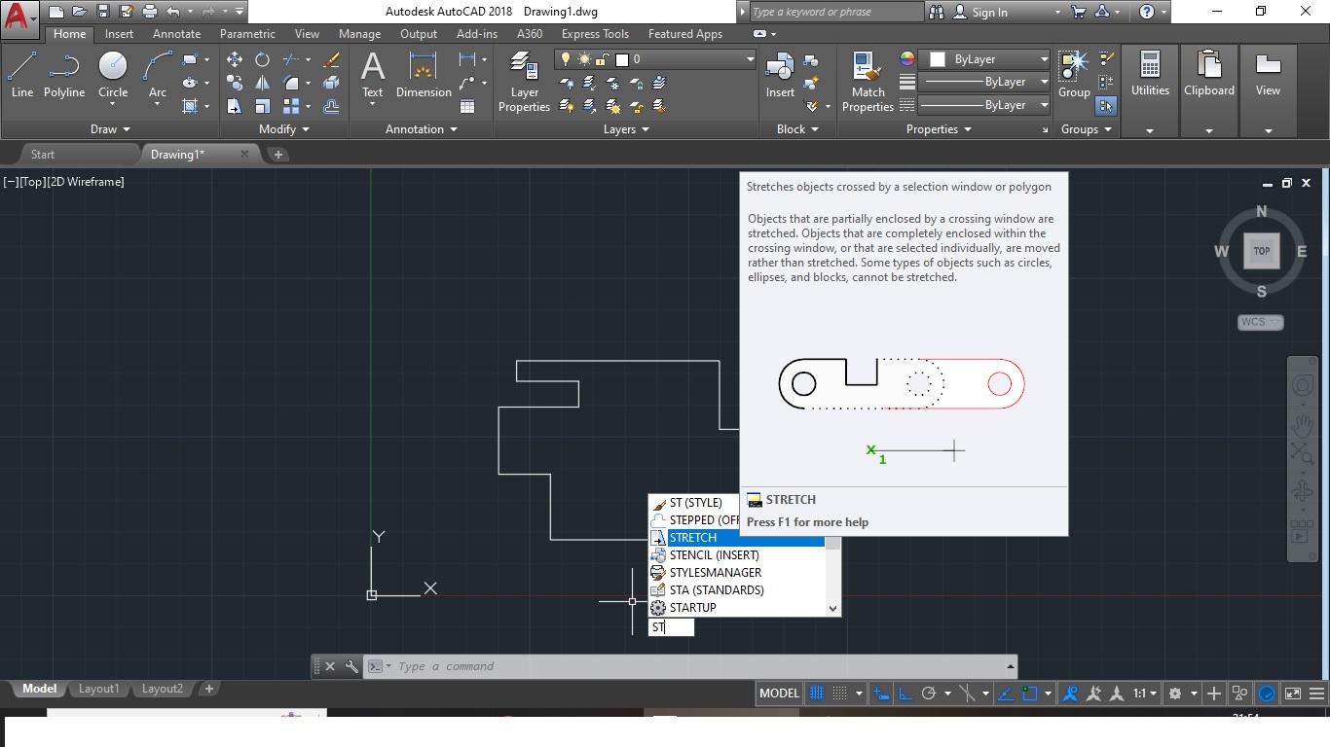
Task: Select the Line drawing tool
Action: (21, 76)
